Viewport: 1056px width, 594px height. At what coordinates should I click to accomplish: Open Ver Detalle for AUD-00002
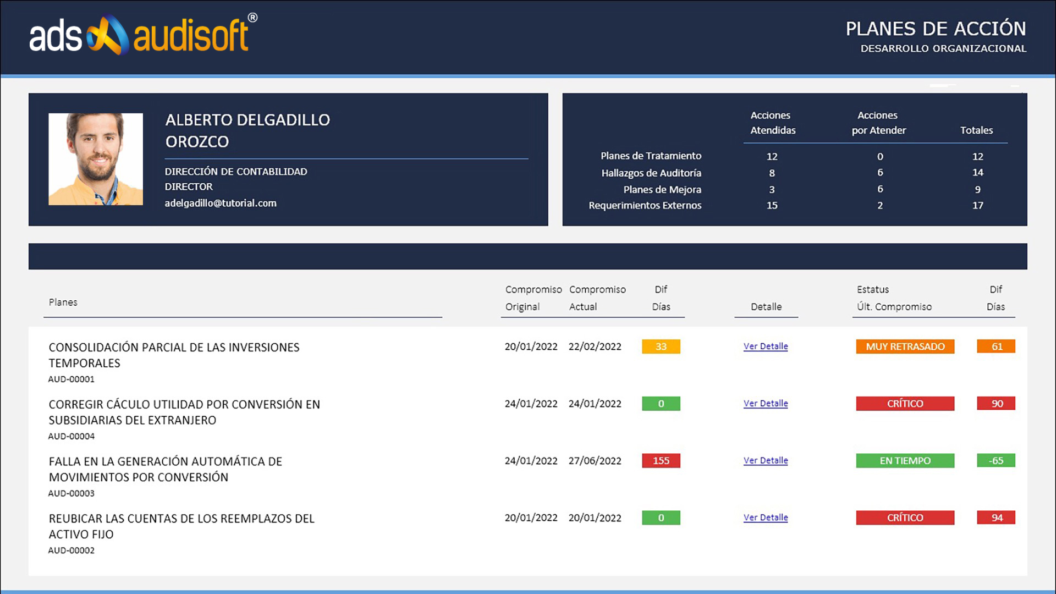click(x=765, y=517)
